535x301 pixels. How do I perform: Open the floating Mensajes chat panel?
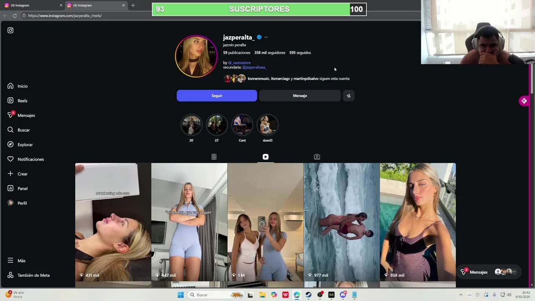pyautogui.click(x=489, y=272)
